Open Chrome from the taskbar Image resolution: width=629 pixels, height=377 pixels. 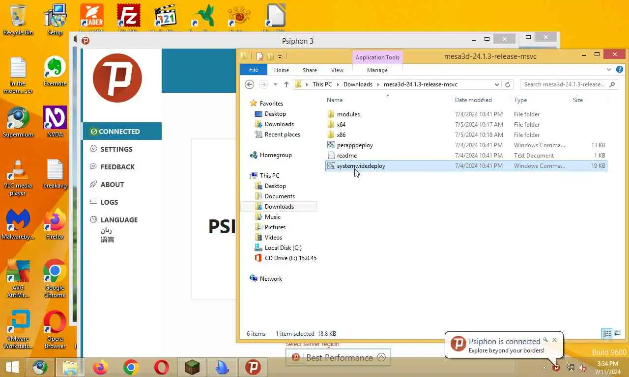(131, 367)
